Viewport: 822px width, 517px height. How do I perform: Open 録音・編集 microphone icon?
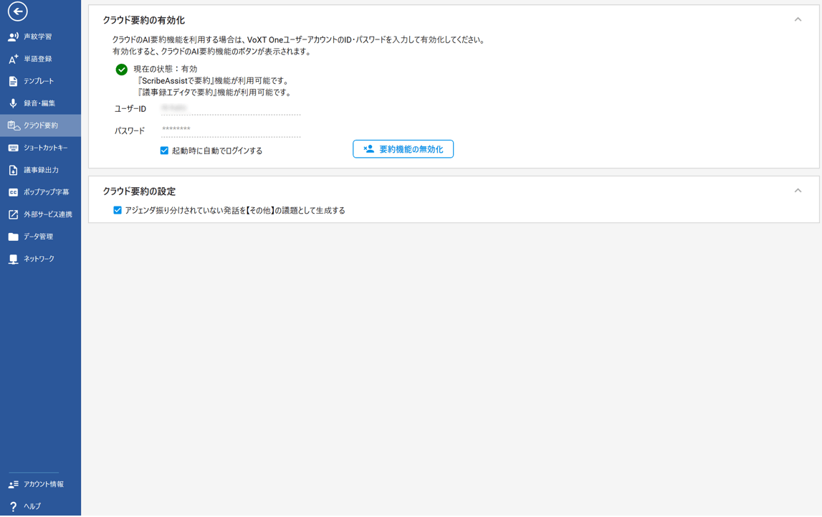[x=13, y=103]
